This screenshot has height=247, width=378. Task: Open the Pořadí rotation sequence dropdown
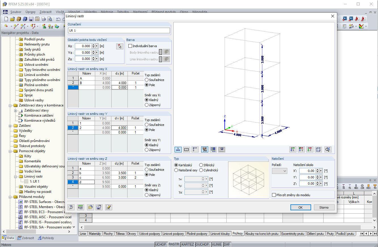279,171
